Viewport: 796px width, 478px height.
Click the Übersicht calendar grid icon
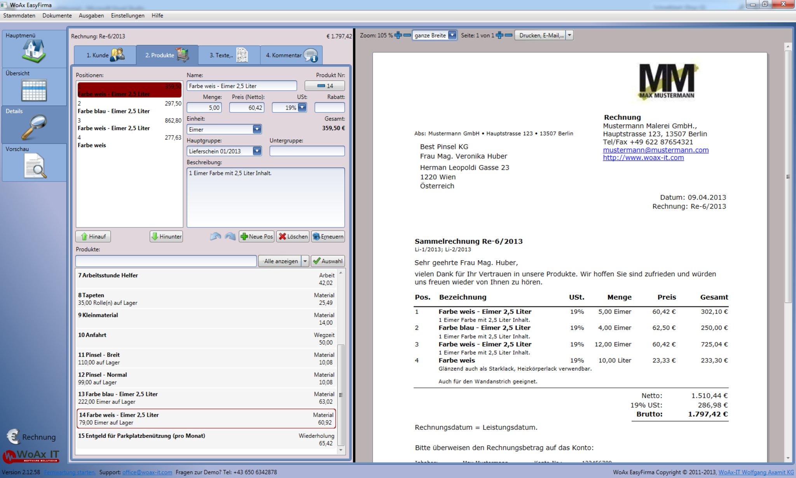pos(34,90)
